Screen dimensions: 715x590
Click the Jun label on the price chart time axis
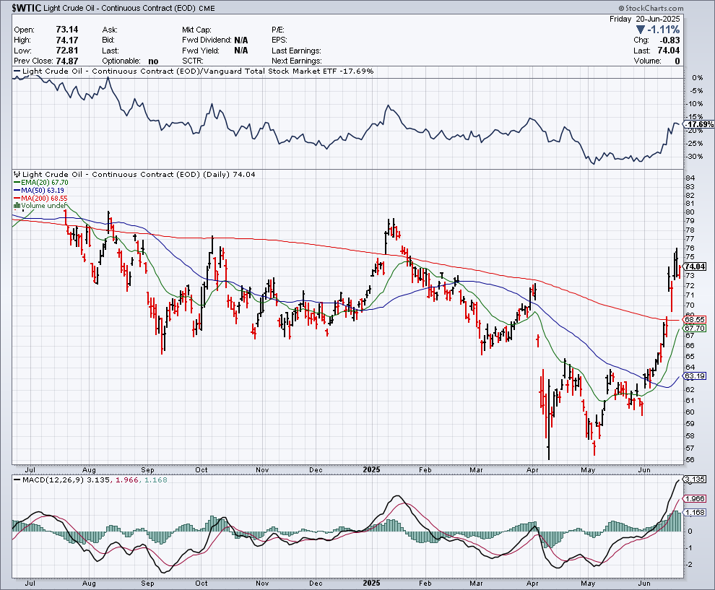pos(644,469)
